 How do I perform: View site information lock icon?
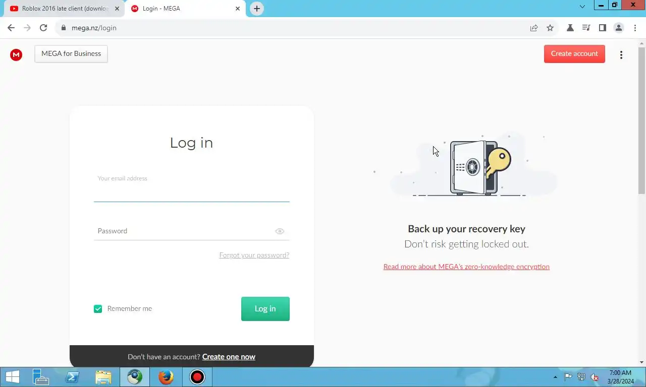click(64, 28)
